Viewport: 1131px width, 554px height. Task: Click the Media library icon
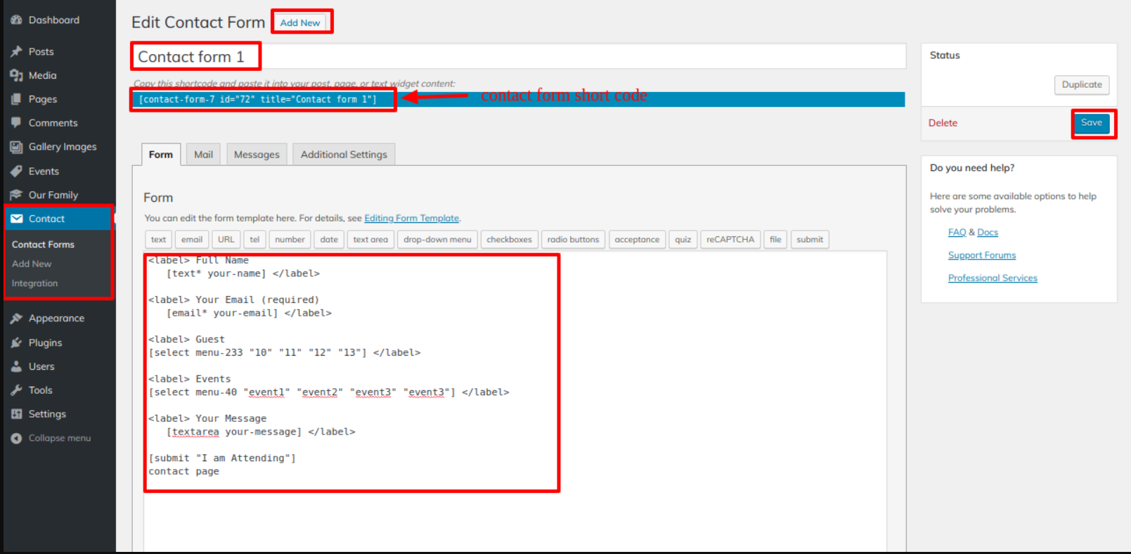click(x=16, y=75)
